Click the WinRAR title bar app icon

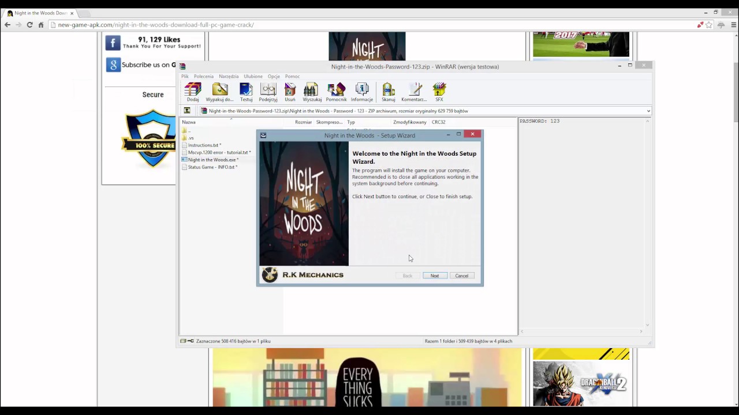(x=182, y=67)
